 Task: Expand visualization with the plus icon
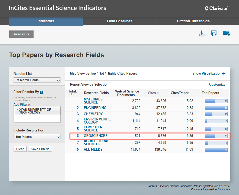coord(224,74)
